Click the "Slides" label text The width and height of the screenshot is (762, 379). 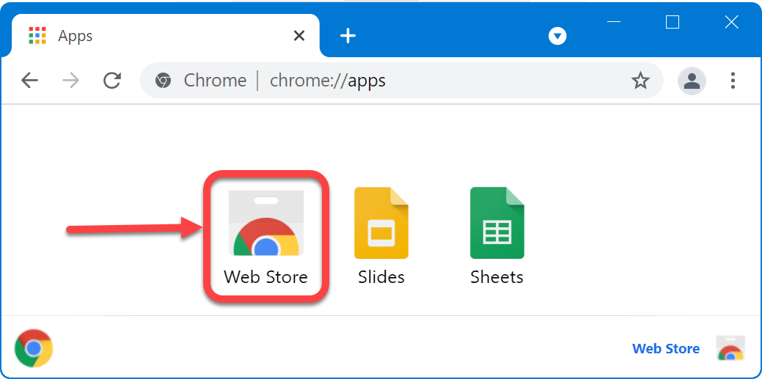(x=381, y=277)
